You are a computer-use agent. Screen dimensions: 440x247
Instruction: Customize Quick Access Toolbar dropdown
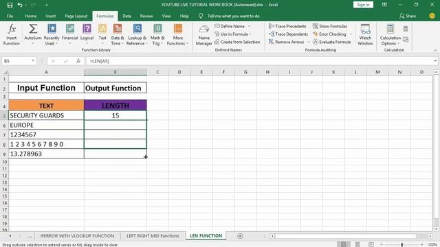click(x=46, y=5)
